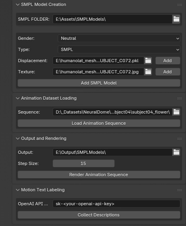
Task: Click the Output path input field
Action: 113,152
